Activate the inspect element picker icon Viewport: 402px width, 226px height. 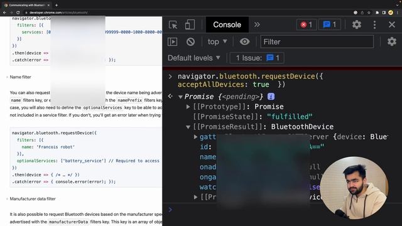(173, 24)
